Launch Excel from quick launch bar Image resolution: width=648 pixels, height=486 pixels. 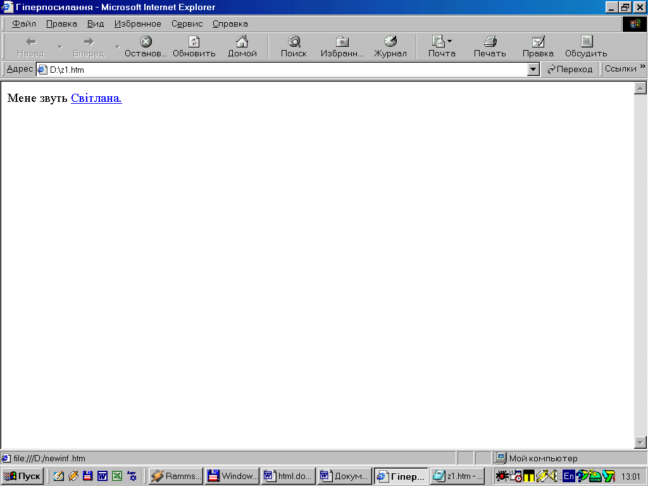pos(117,476)
